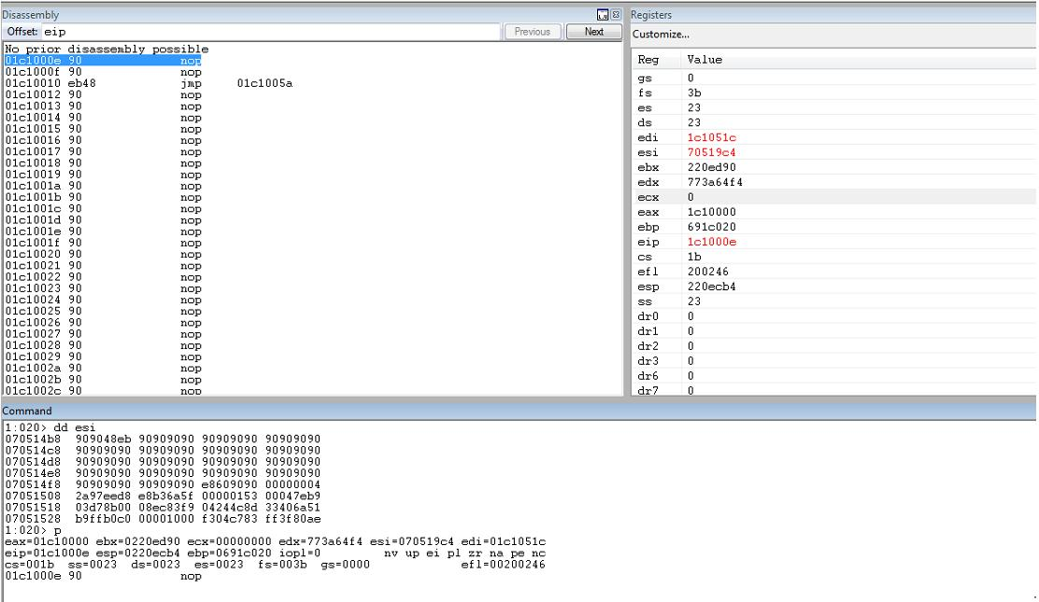Select the highlighted nop at 01c1000e
Image resolution: width=1039 pixels, height=602 pixels.
pyautogui.click(x=103, y=61)
